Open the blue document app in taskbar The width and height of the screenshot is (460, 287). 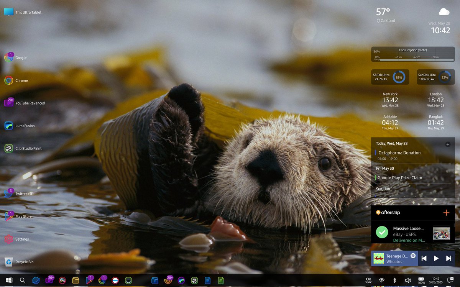(x=207, y=280)
